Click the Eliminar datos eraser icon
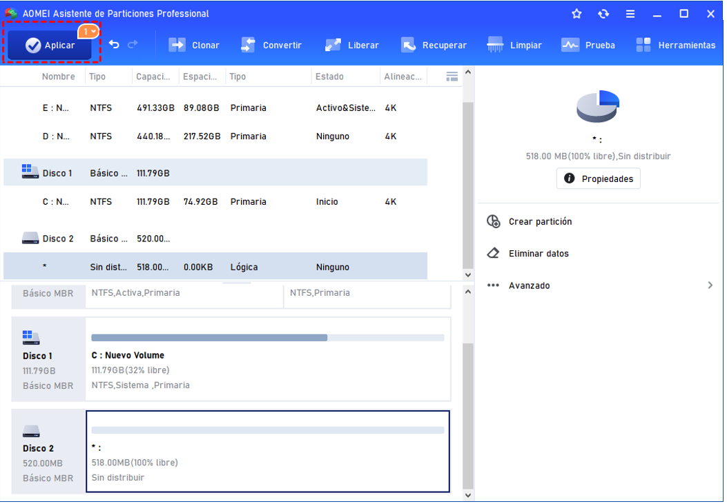Viewport: 727px width, 504px height. pyautogui.click(x=494, y=253)
